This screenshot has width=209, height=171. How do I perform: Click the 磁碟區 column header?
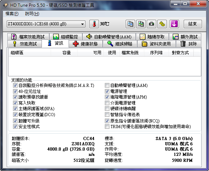click(30, 53)
